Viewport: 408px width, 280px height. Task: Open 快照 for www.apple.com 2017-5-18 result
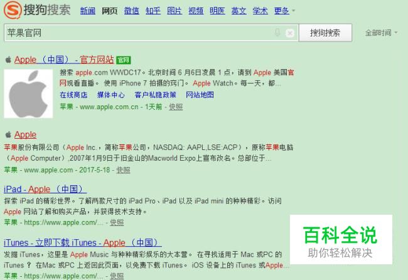pyautogui.click(x=123, y=170)
